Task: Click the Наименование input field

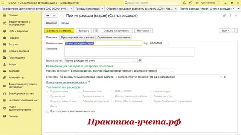Action: click(x=103, y=43)
